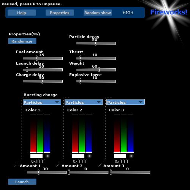This screenshot has height=190, width=190.
Task: Open the Help menu
Action: (22, 13)
